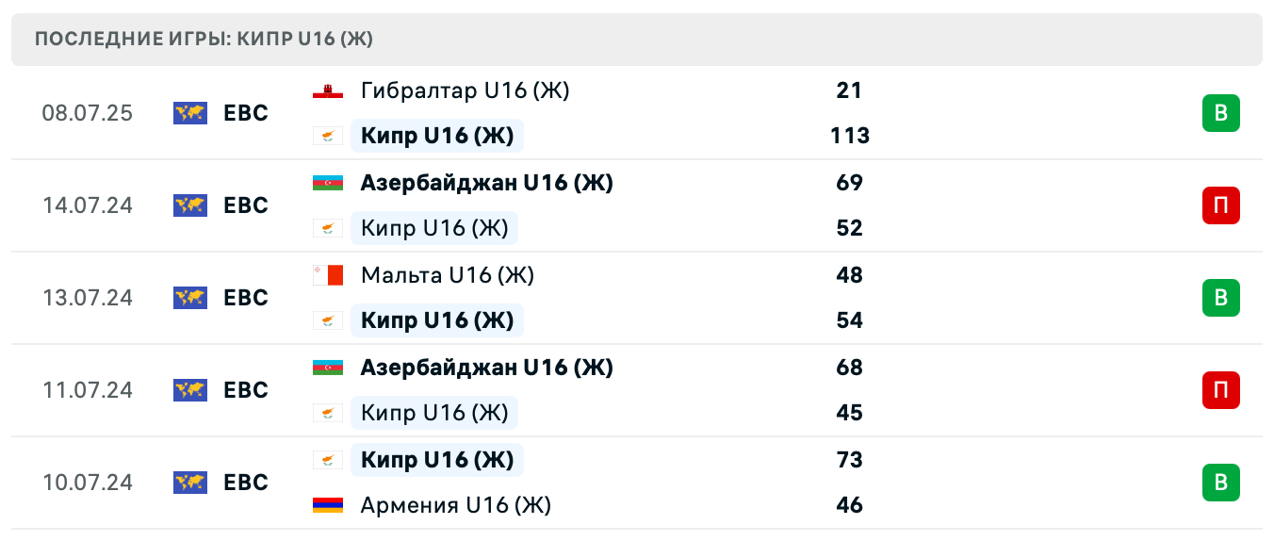Click Cyprus flag in 08.07.25 match

(x=327, y=136)
